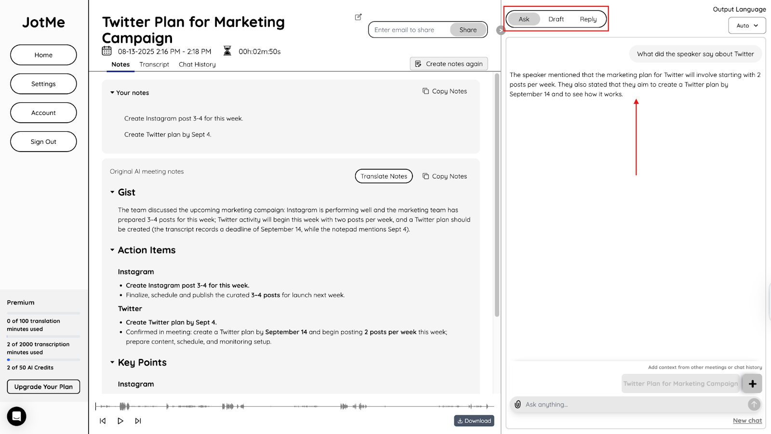771x434 pixels.
Task: Collapse the Key Points section
Action: click(112, 362)
